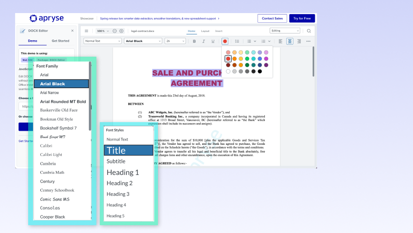
Task: Open the Normal Text style dropdown
Action: pos(103,41)
